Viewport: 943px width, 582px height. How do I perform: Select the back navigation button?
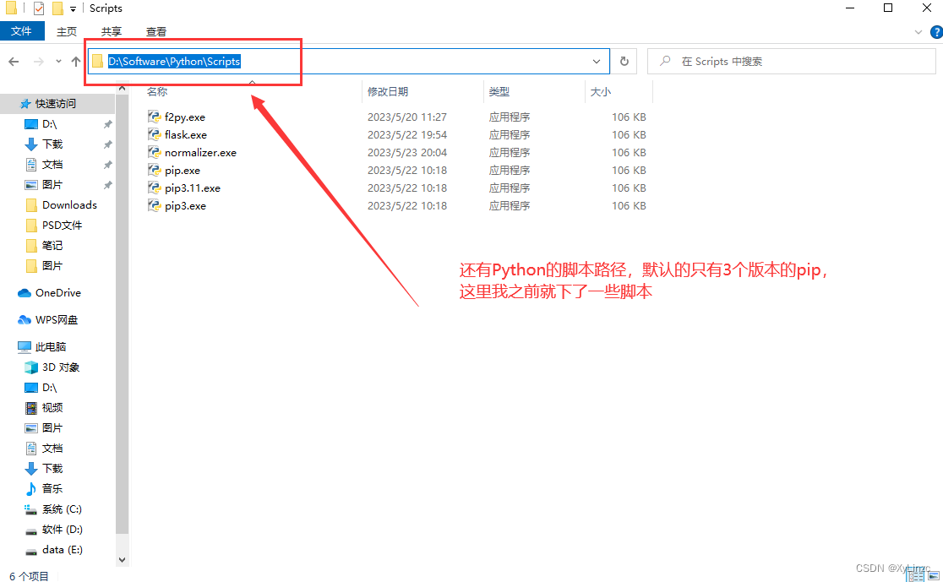14,61
